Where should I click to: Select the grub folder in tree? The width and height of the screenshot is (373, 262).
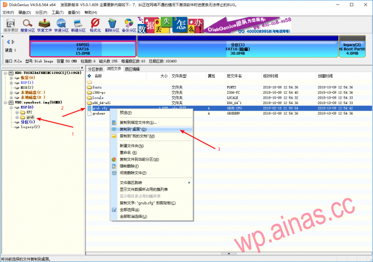point(30,117)
